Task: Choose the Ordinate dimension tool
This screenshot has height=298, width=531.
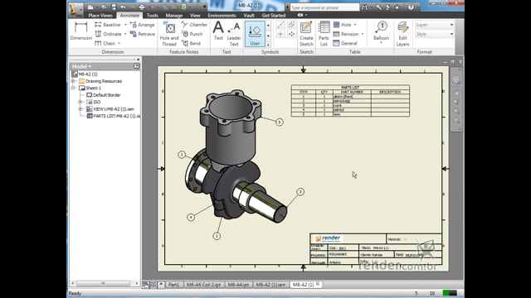Action: (108, 34)
